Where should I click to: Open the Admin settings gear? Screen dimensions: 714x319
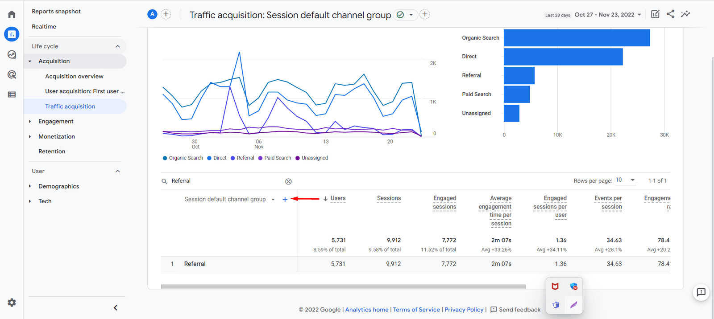12,303
